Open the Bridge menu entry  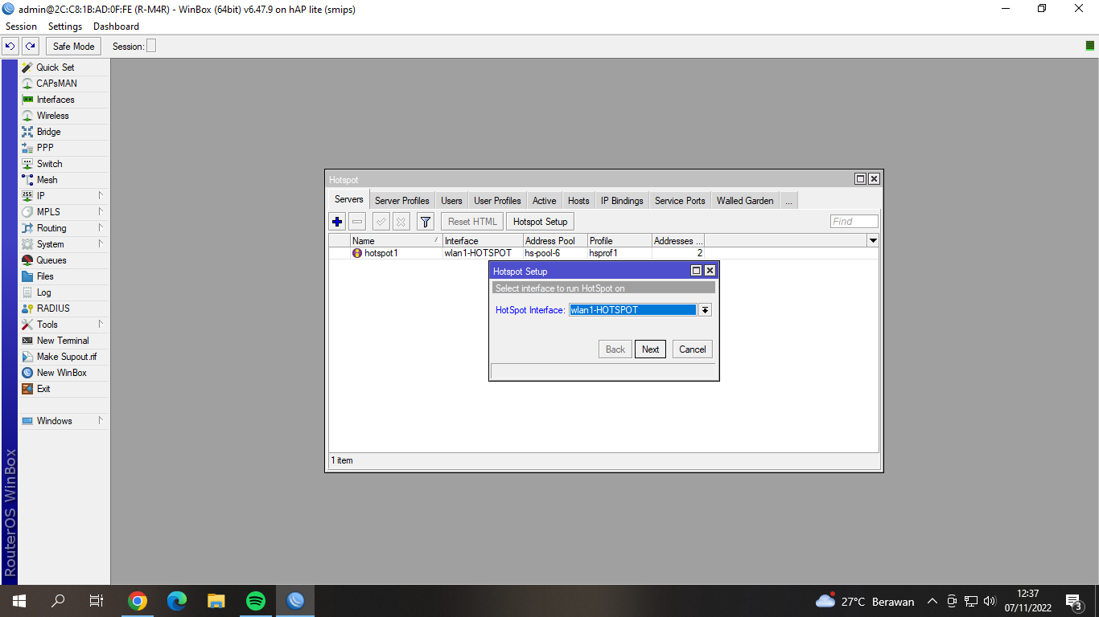(x=64, y=132)
